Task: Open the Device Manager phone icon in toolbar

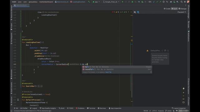Action: coord(174,2)
